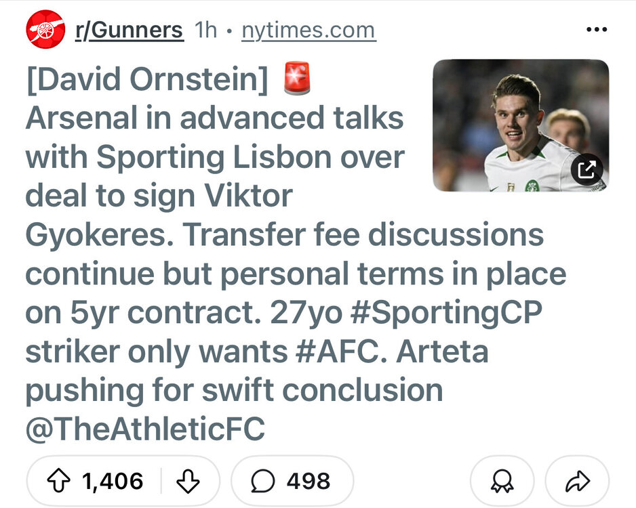Screen dimensions: 636x508
Task: Open post via "Arsenal in advanced talks" text
Action: pyautogui.click(x=214, y=119)
